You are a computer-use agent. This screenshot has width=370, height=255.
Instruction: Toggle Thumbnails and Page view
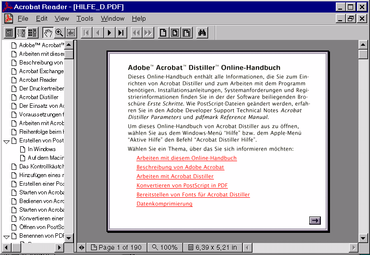click(x=32, y=33)
